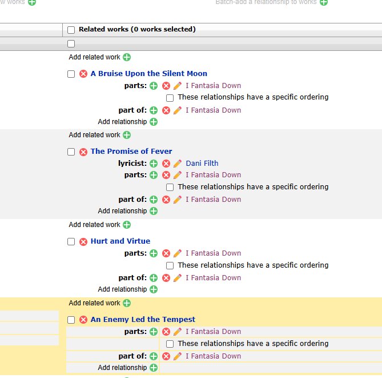The image size is (382, 378).
Task: Select checkbox for Hurt and Virtue
Action: [x=71, y=241]
